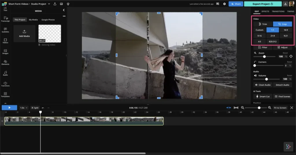Screen dimensions: 296x155
Task: Click the undo arrow in timeline toolbar
Action: pos(43,108)
